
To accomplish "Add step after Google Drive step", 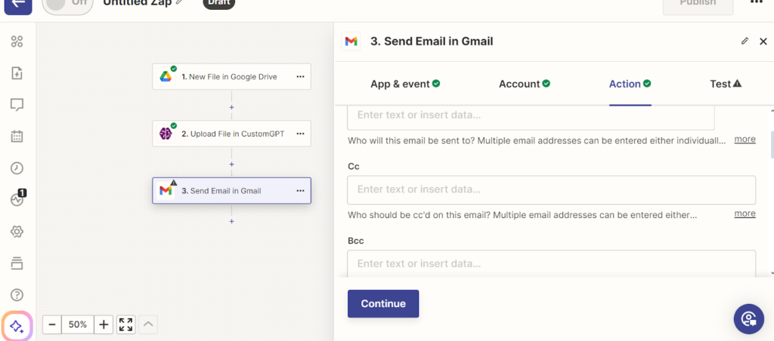I will tap(231, 107).
